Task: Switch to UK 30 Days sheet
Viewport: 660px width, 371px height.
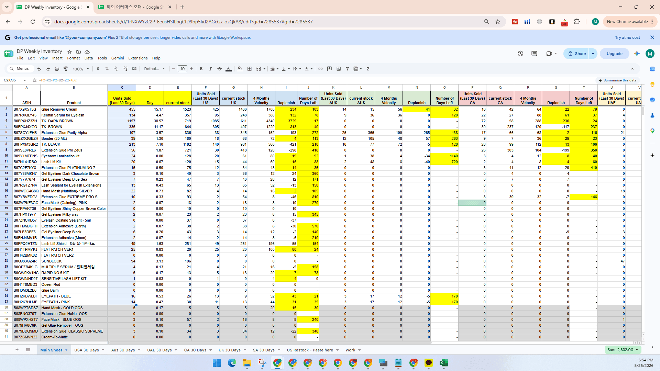Action: pos(229,350)
